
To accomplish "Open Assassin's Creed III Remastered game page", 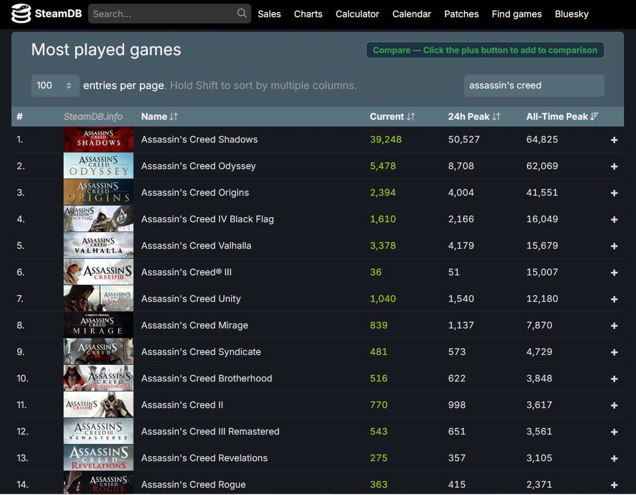I will 210,431.
